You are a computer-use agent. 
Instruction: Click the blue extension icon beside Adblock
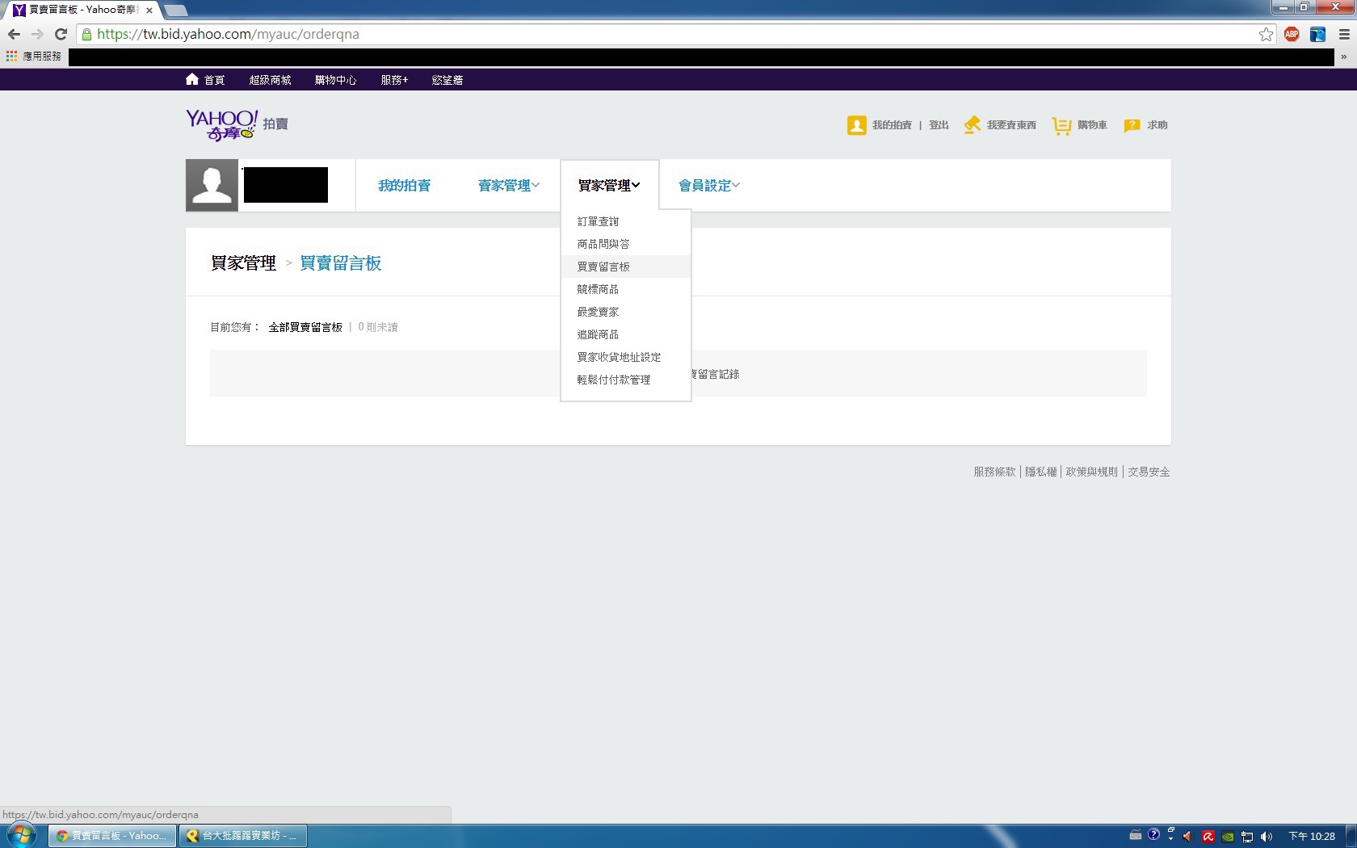(x=1317, y=34)
